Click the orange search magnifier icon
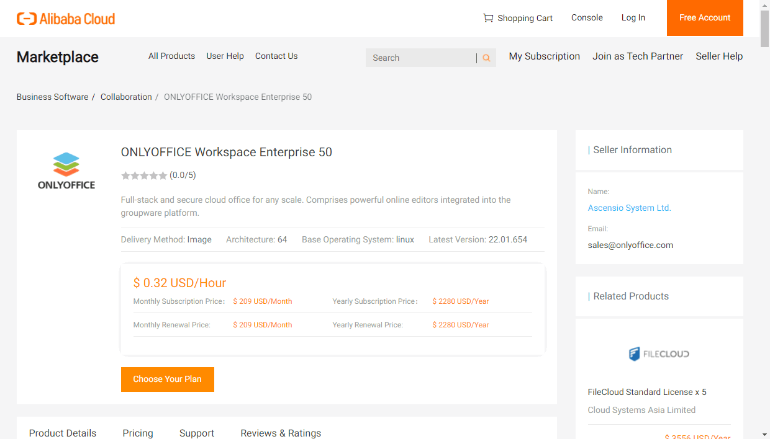770x439 pixels. tap(486, 58)
